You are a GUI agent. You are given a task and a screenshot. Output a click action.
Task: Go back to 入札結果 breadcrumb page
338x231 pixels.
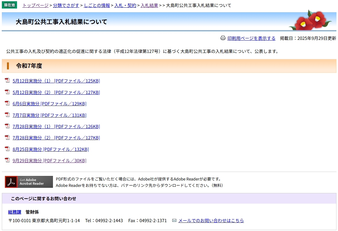tap(149, 5)
